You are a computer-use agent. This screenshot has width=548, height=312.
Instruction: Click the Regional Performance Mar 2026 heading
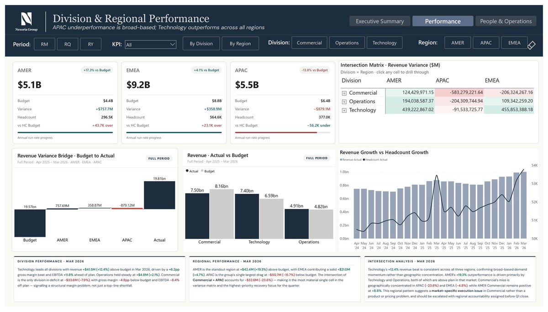pos(227,261)
